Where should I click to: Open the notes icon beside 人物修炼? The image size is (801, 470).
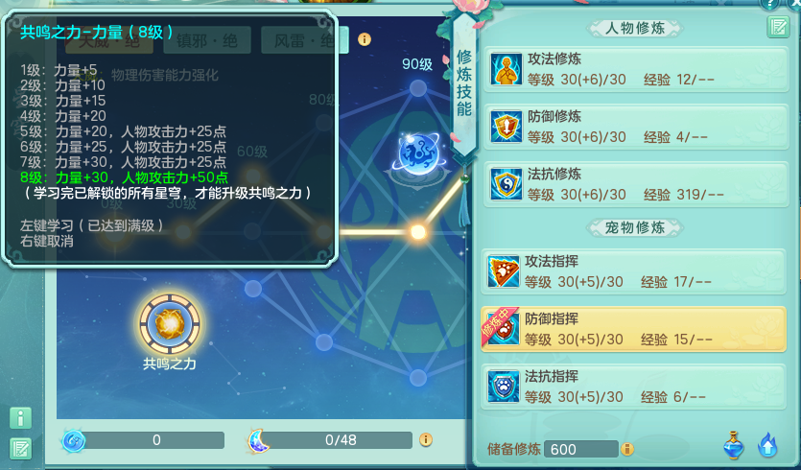click(x=778, y=27)
